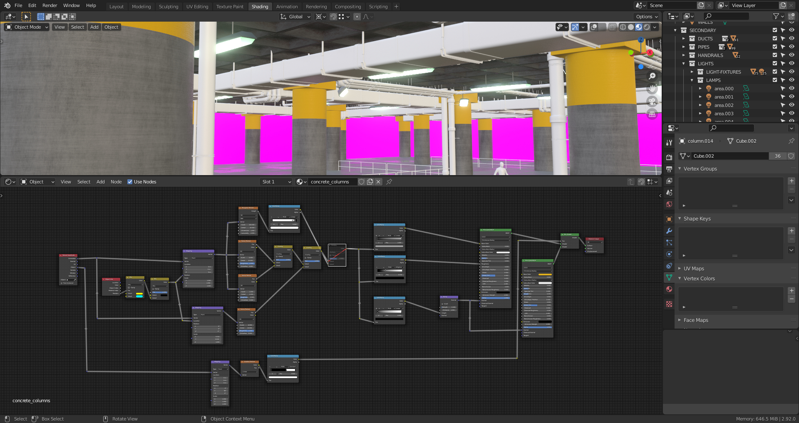Screen dimensions: 799x423
Task: Open the Render menu
Action: (x=50, y=5)
